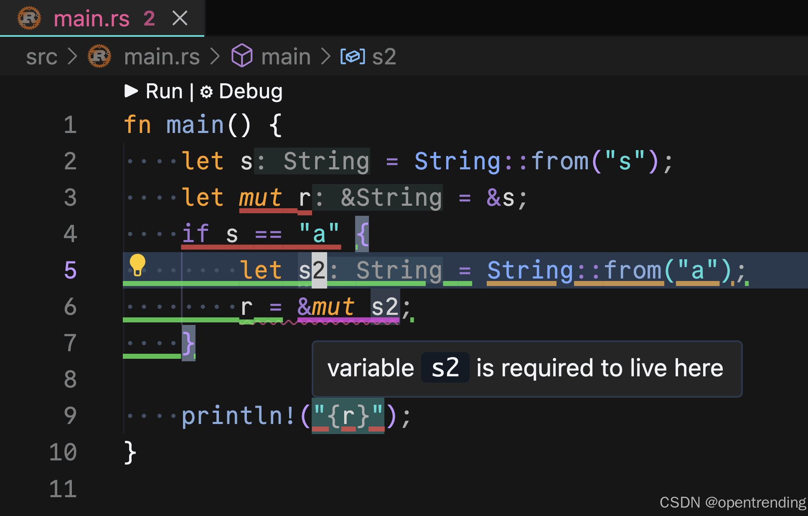
Task: Click the Rust file icon in breadcrumb
Action: point(99,56)
